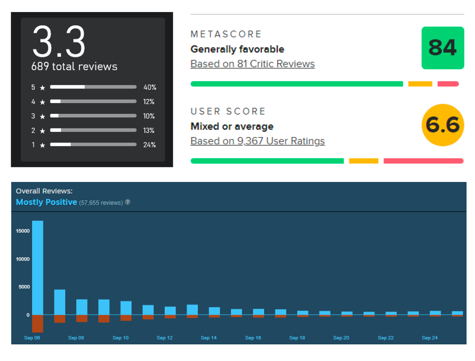This screenshot has width=475, height=361.
Task: Click the yellow 6.6 user score circle
Action: pyautogui.click(x=442, y=125)
